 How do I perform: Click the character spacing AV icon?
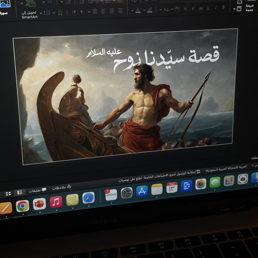pos(178,9)
